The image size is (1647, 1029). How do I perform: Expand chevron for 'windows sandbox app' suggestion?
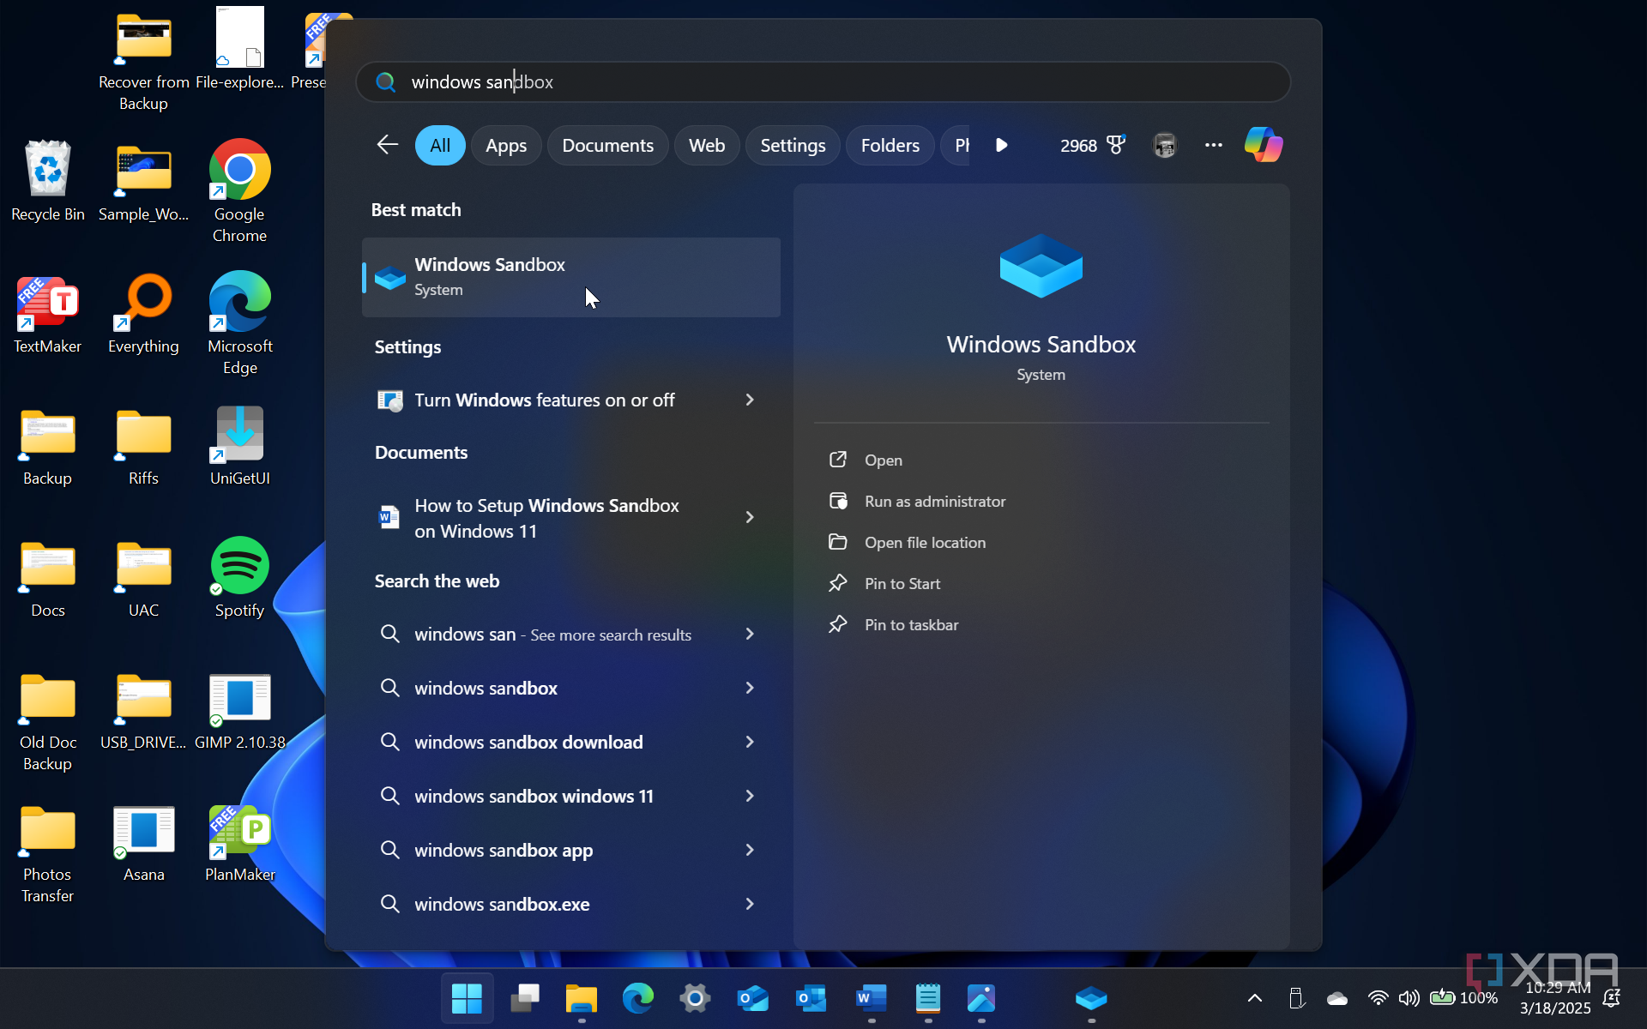point(750,850)
